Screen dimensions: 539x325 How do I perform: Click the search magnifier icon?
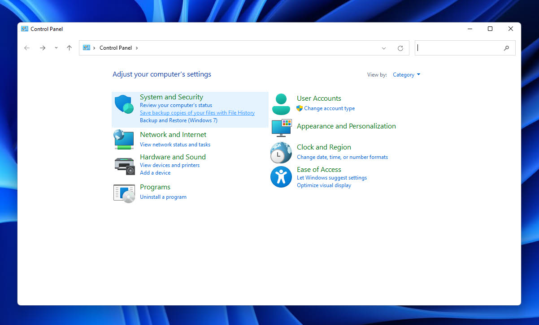pos(507,48)
